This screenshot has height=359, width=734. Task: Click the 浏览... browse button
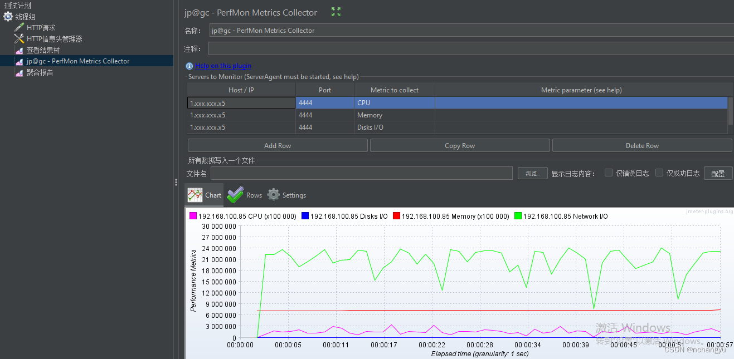(x=532, y=173)
